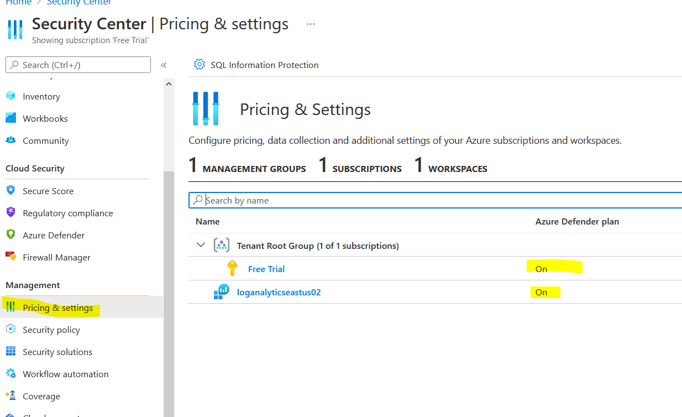Click the Tenant Root Group management icon
682x417 pixels.
221,246
